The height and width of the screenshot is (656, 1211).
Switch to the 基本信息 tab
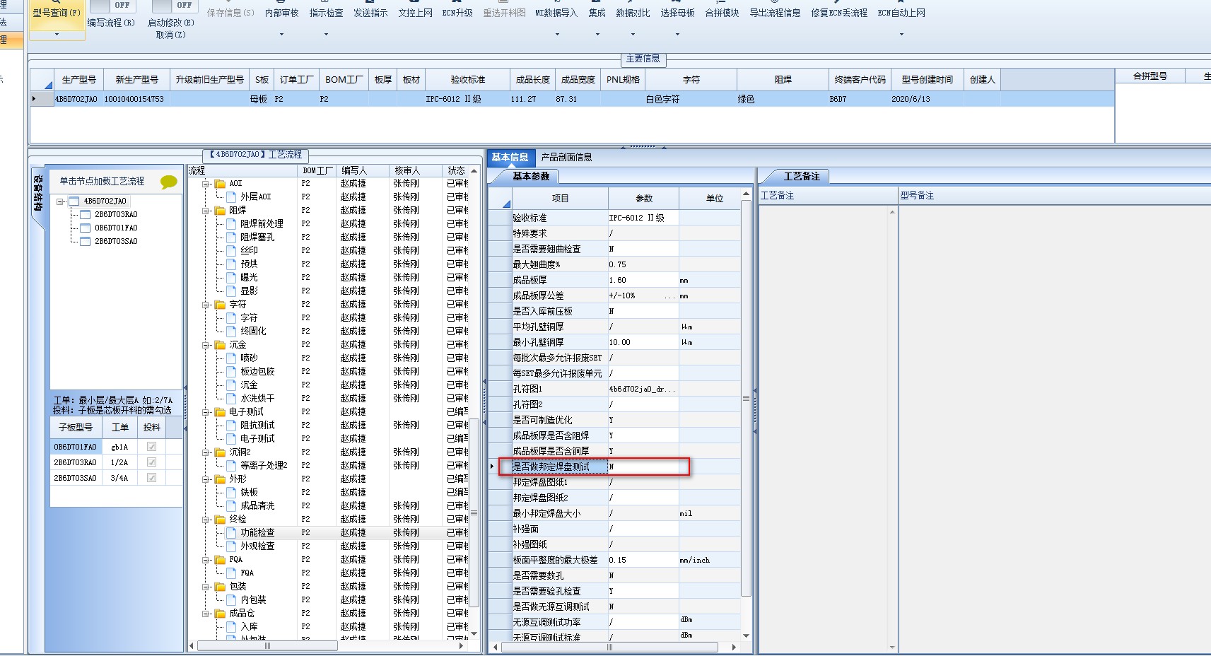(510, 157)
